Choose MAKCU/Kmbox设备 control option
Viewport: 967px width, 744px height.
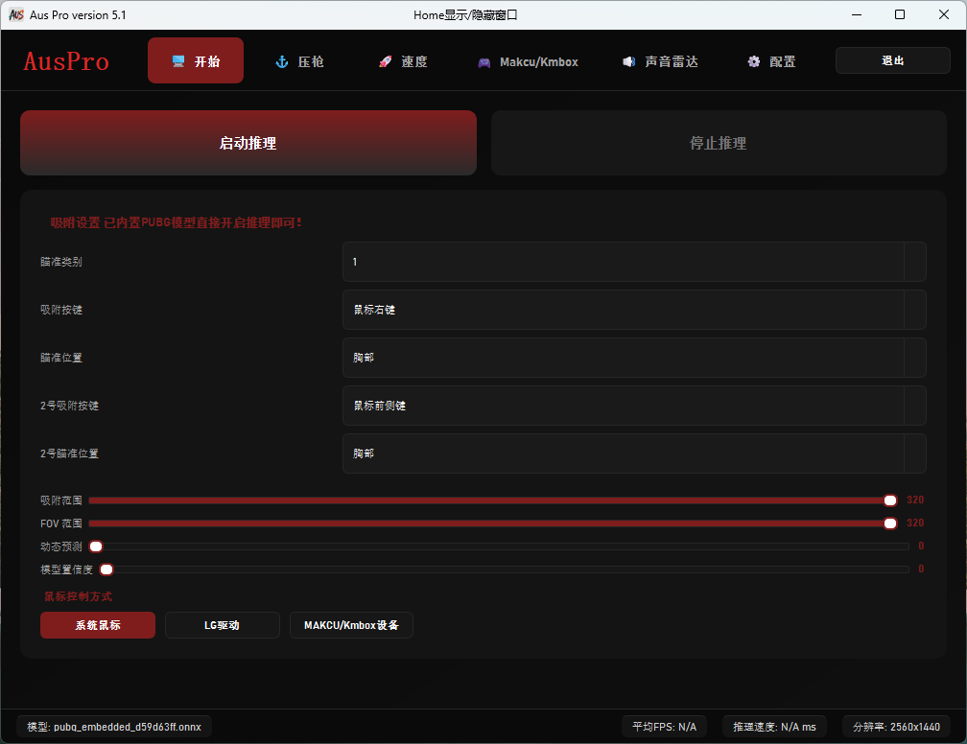pyautogui.click(x=351, y=625)
